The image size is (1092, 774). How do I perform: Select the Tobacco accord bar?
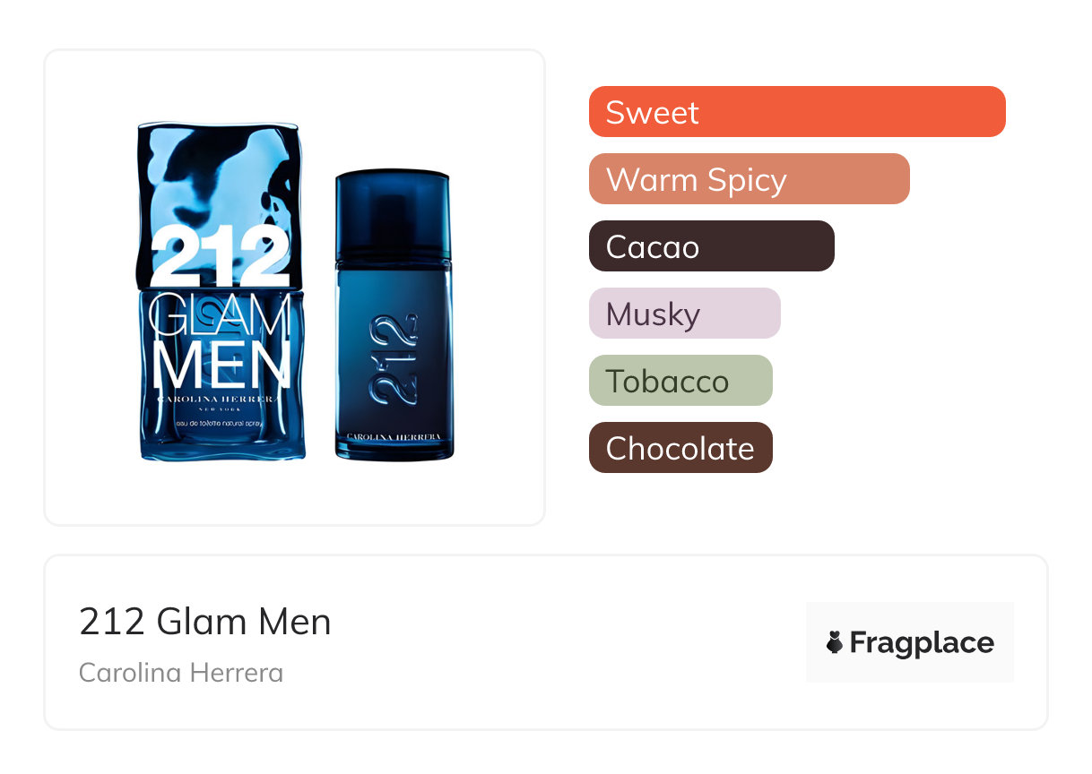[x=680, y=381]
